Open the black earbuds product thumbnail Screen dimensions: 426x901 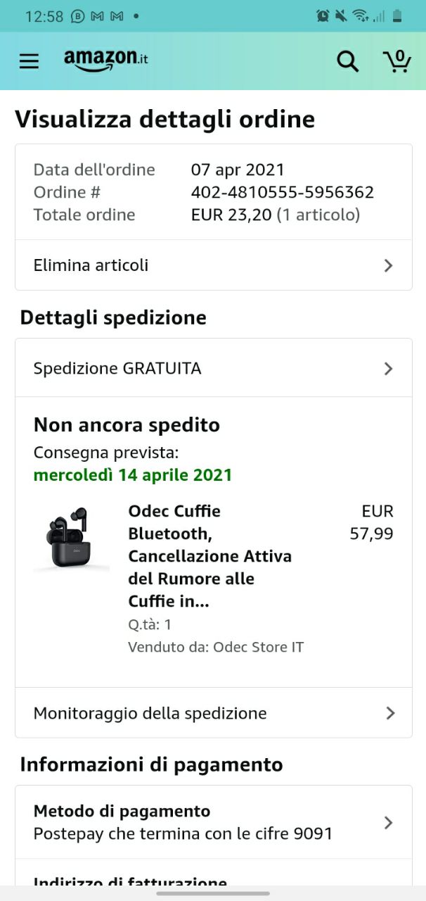(x=70, y=539)
